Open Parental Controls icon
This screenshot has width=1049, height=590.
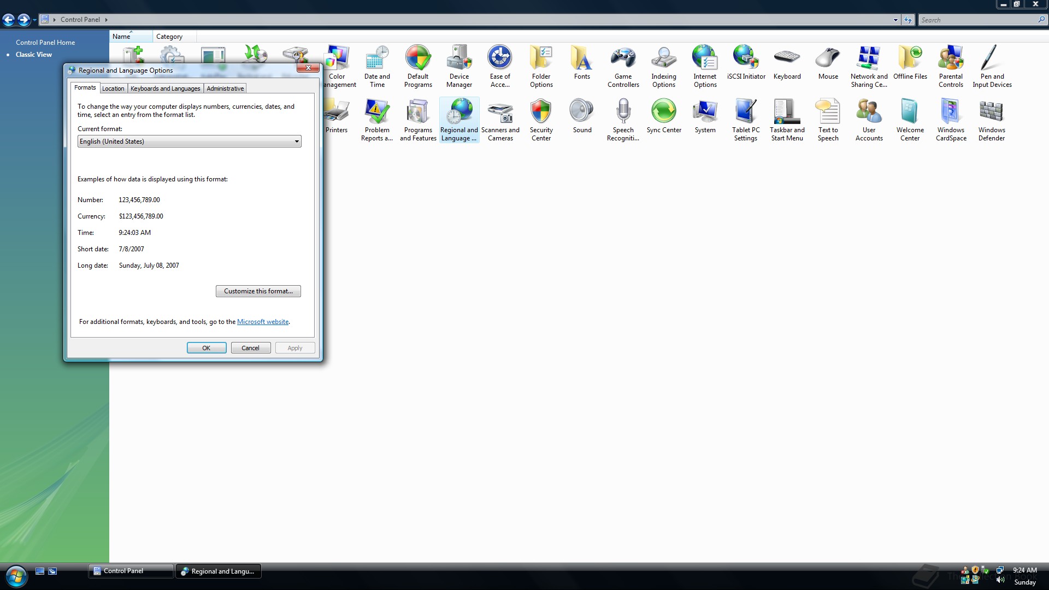point(951,66)
